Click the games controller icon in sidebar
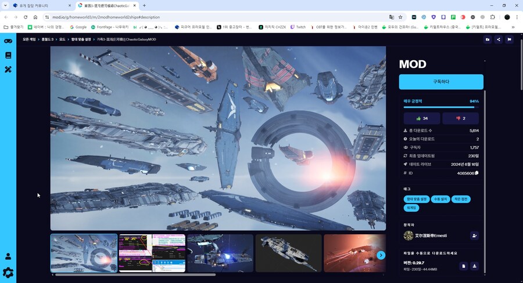The image size is (523, 283). [x=8, y=41]
